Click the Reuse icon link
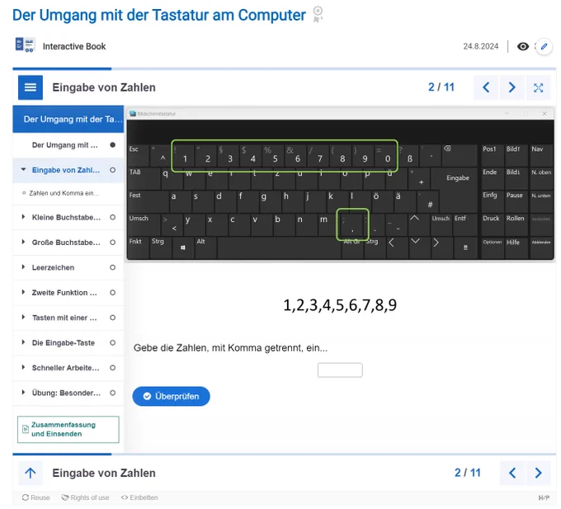561x509 pixels. pos(35,497)
